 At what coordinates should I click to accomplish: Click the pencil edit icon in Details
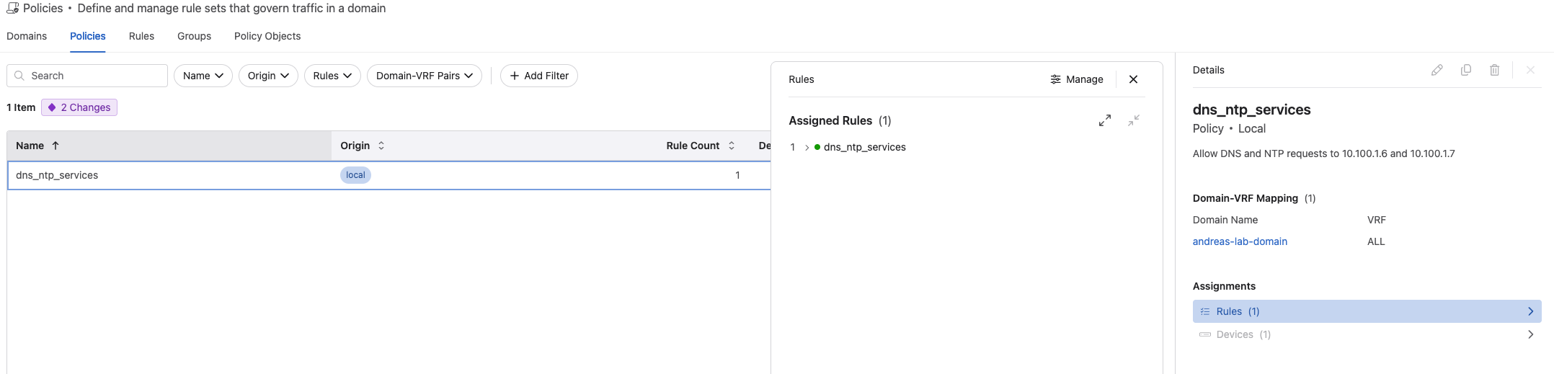point(1437,70)
